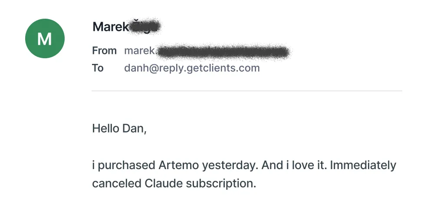The width and height of the screenshot is (427, 203).
Task: Open the blurred sender email address
Action: [x=221, y=51]
